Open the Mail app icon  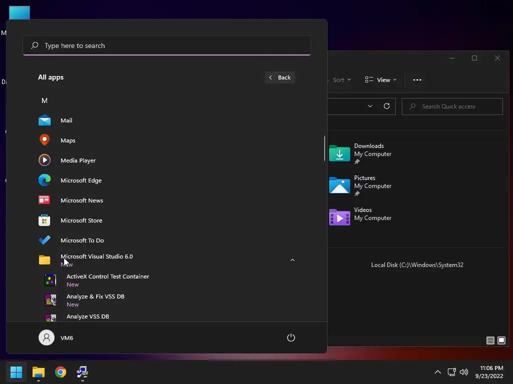tap(45, 120)
